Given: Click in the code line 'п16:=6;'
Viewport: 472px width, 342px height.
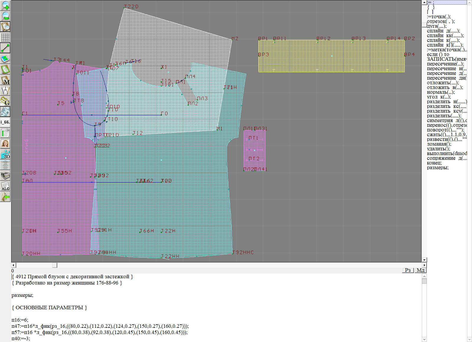Looking at the screenshot, I should (20, 320).
